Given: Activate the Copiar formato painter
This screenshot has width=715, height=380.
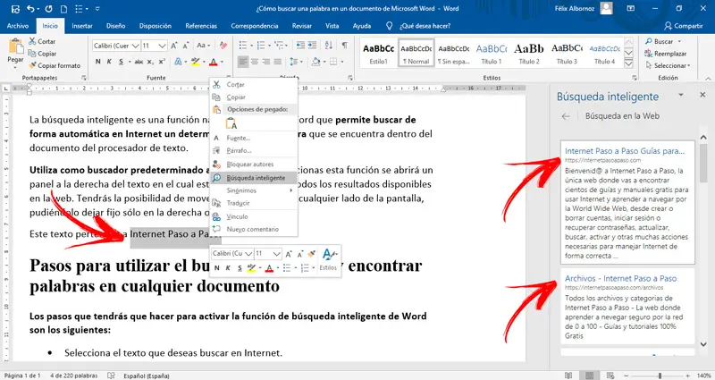Looking at the screenshot, I should [55, 65].
